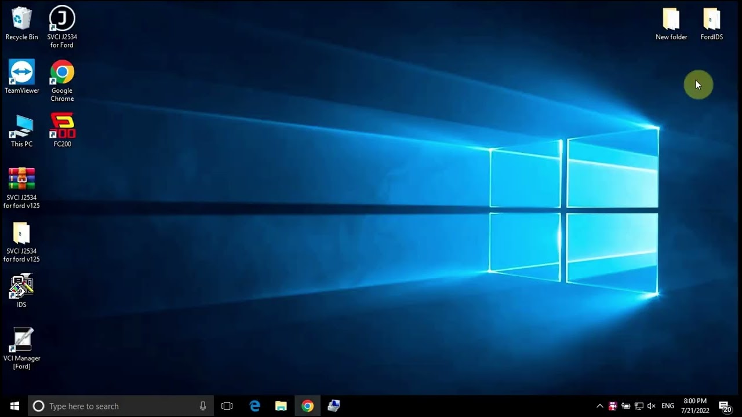Image resolution: width=742 pixels, height=417 pixels.
Task: Select the TeamViewer desktop shortcut
Action: point(21,77)
